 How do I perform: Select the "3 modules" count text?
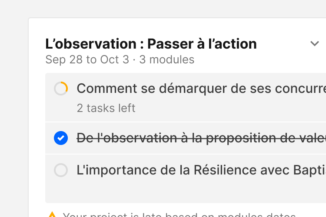point(167,59)
